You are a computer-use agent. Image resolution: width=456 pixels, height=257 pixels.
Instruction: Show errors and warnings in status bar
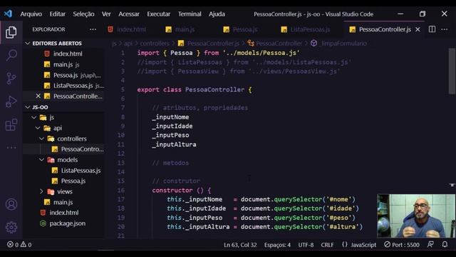click(x=19, y=245)
